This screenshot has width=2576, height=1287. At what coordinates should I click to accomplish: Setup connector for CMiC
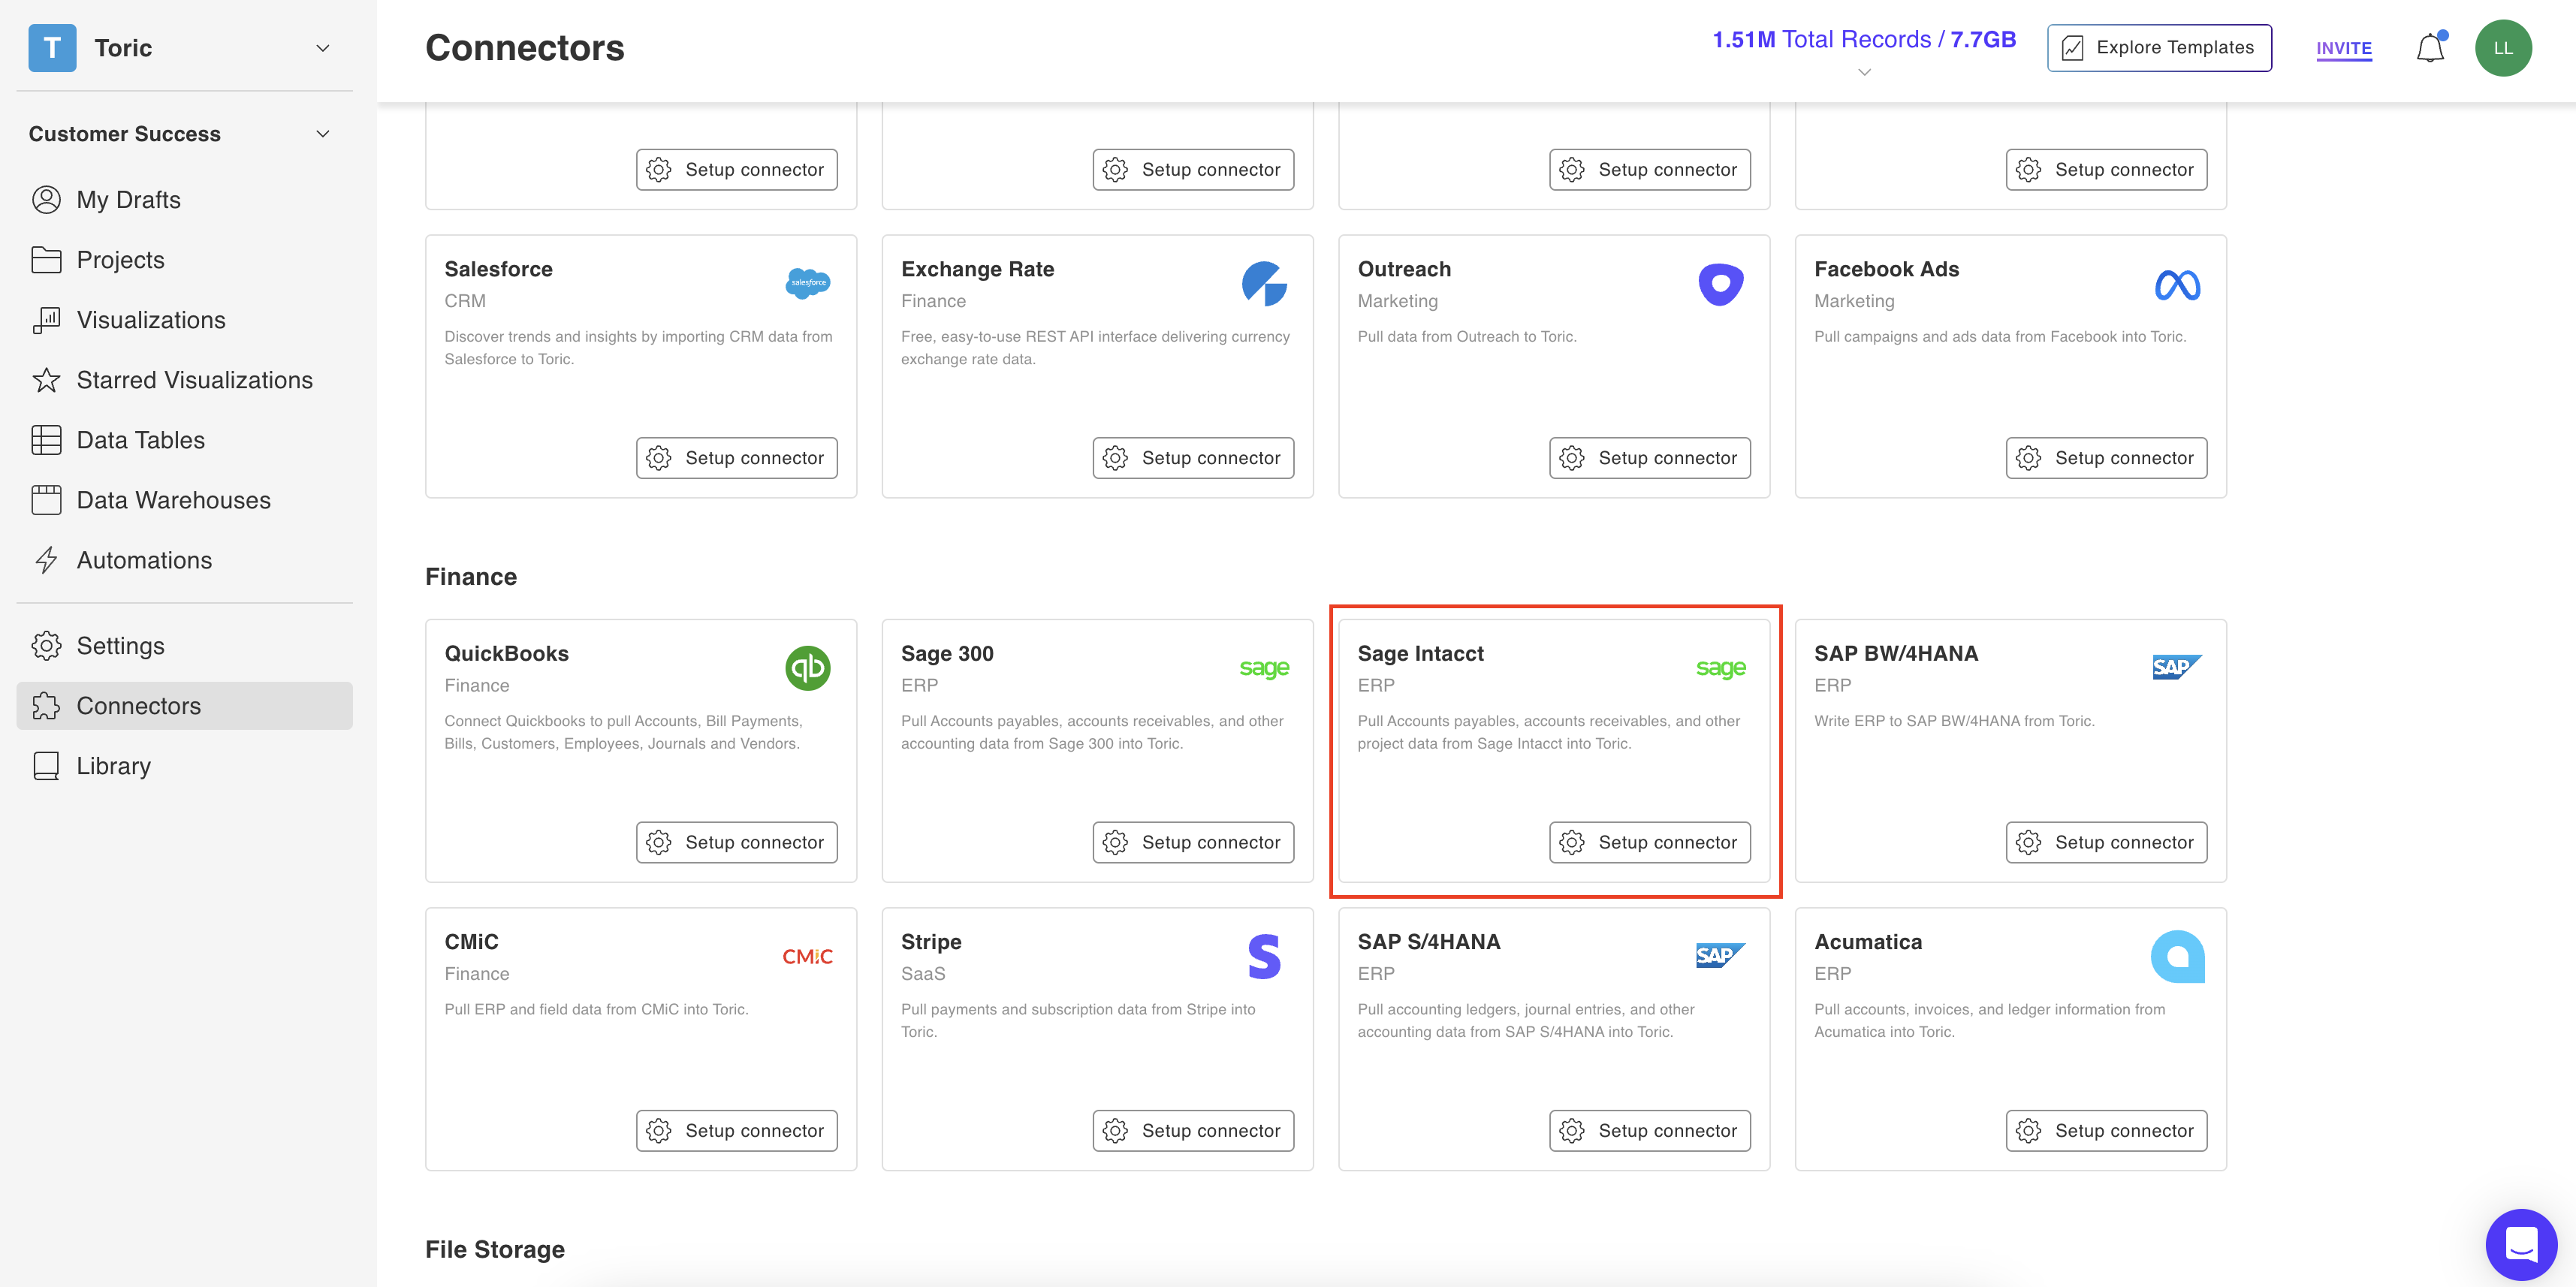coord(737,1131)
